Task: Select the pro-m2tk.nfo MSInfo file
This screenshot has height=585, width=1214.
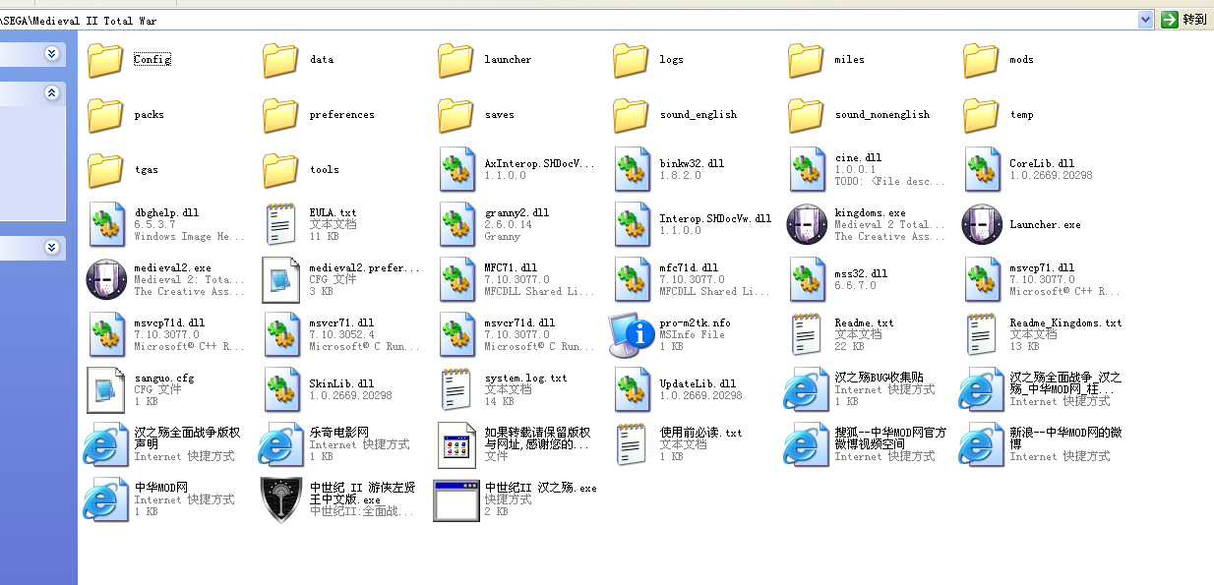Action: tap(631, 334)
